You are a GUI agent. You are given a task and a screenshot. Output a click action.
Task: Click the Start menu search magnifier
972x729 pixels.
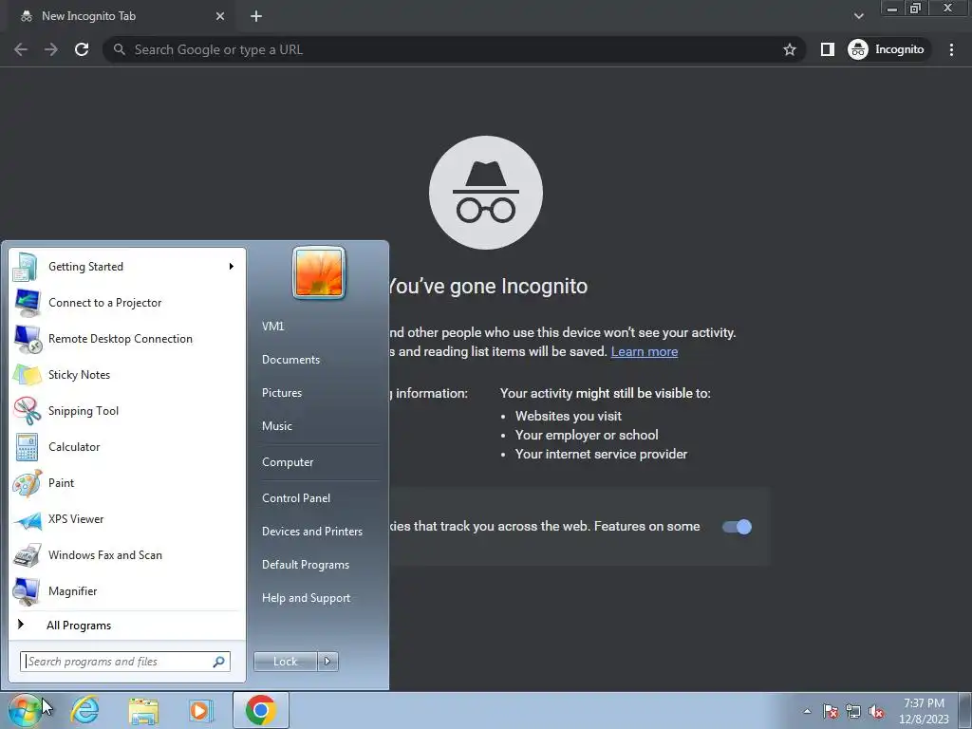[x=219, y=662]
